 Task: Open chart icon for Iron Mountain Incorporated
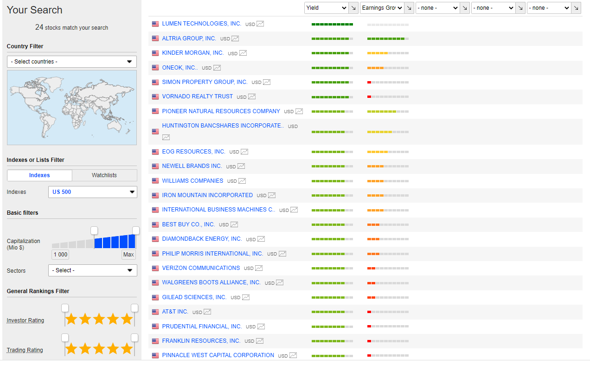(x=272, y=195)
